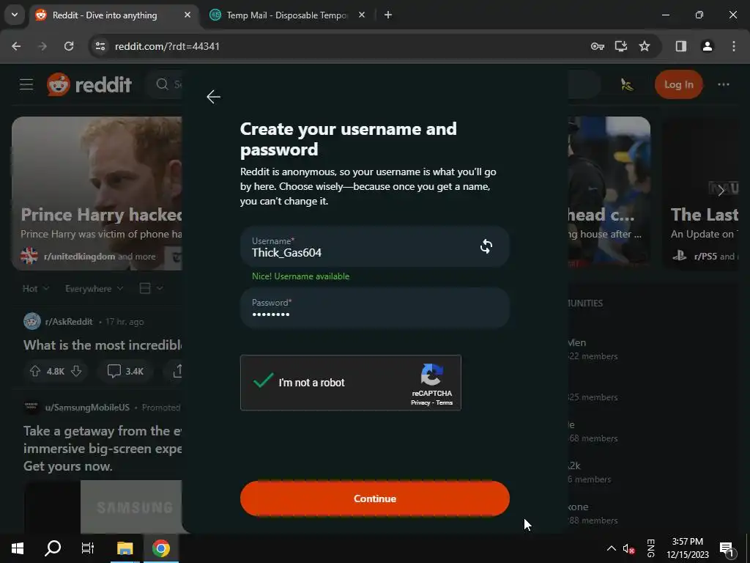Image resolution: width=750 pixels, height=563 pixels.
Task: Downvote the AskReddit post
Action: (x=76, y=371)
